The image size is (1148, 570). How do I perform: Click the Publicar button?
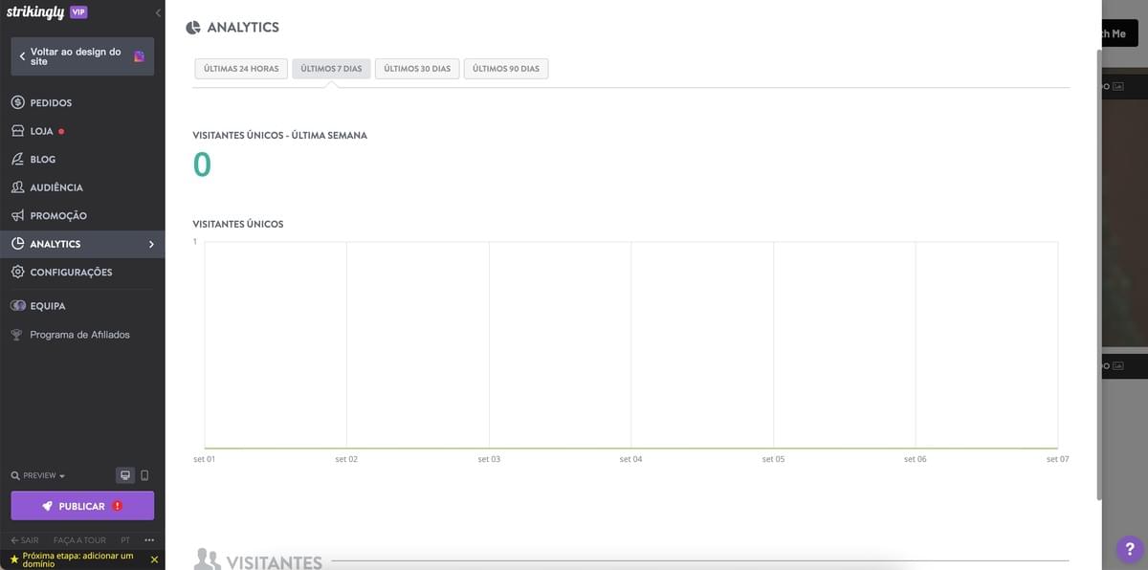(x=82, y=506)
